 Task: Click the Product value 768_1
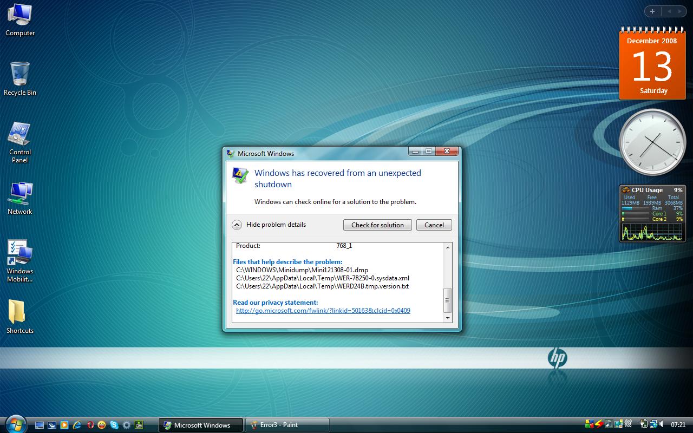(x=344, y=246)
